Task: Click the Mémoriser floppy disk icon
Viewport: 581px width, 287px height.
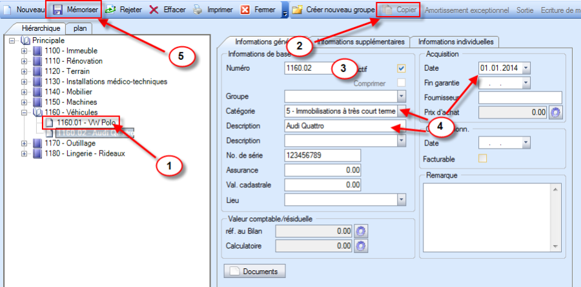Action: [57, 10]
